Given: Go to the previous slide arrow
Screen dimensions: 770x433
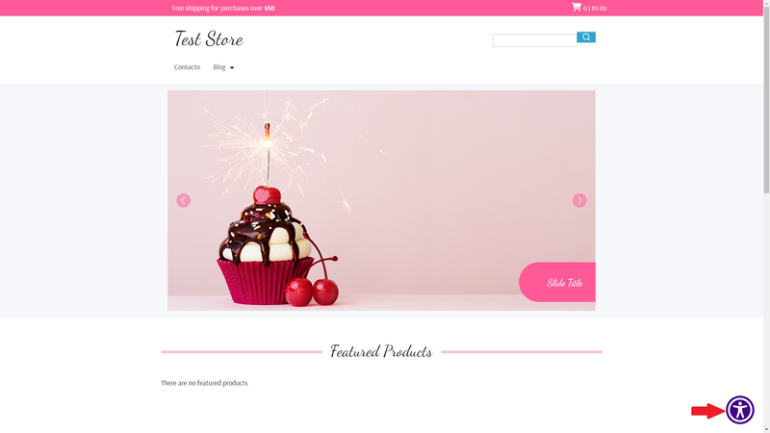Looking at the screenshot, I should click(x=183, y=200).
